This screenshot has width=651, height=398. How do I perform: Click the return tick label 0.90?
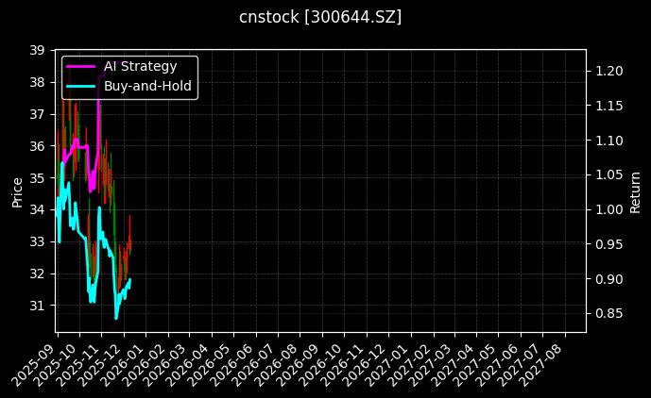[609, 279]
